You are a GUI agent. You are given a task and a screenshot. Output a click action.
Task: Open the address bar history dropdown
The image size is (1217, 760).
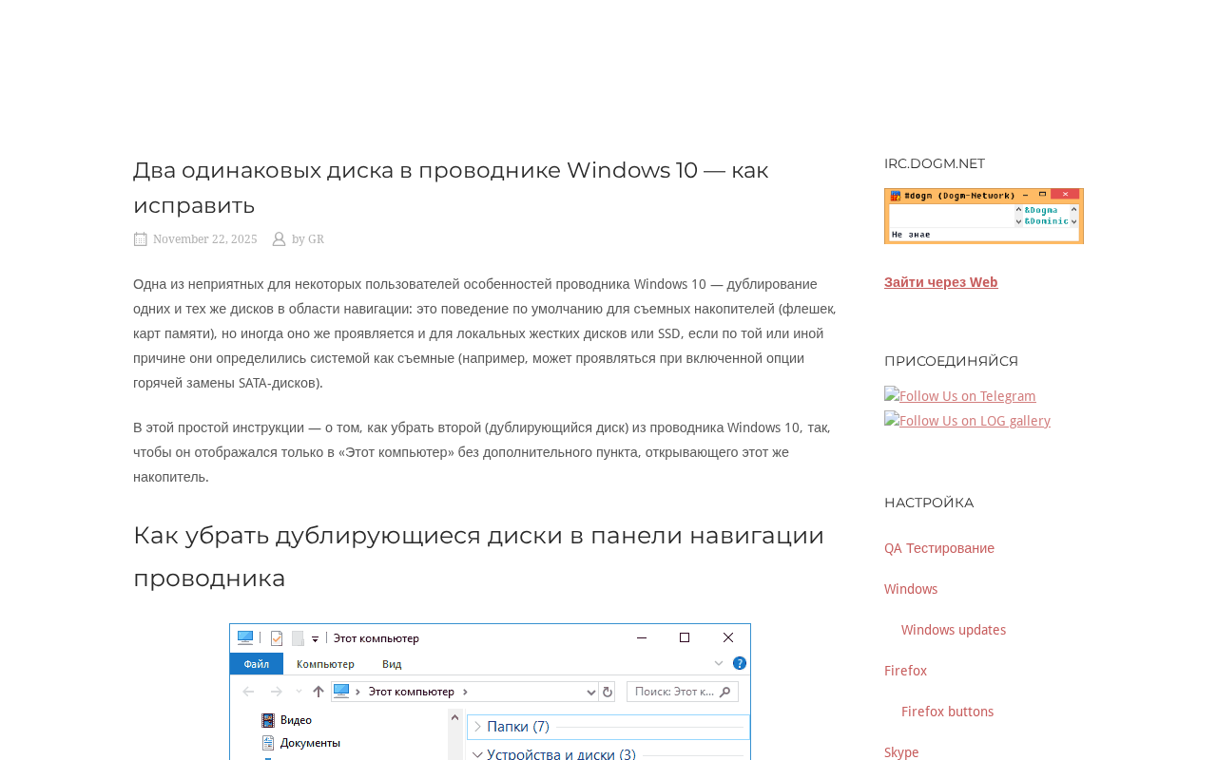[591, 692]
